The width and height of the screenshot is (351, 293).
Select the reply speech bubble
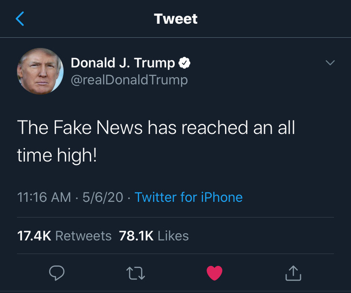coord(57,274)
